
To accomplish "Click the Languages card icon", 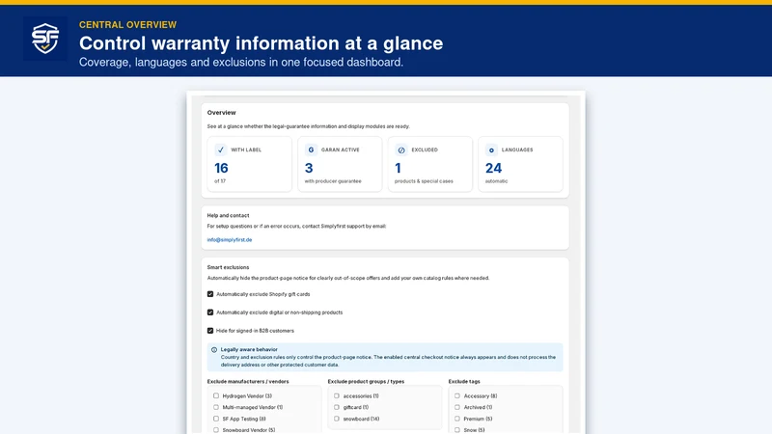I will 491,149.
